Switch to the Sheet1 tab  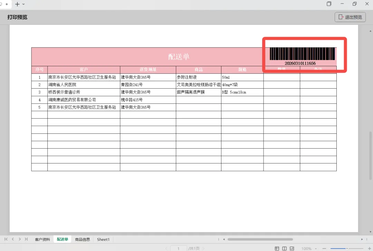click(x=103, y=239)
